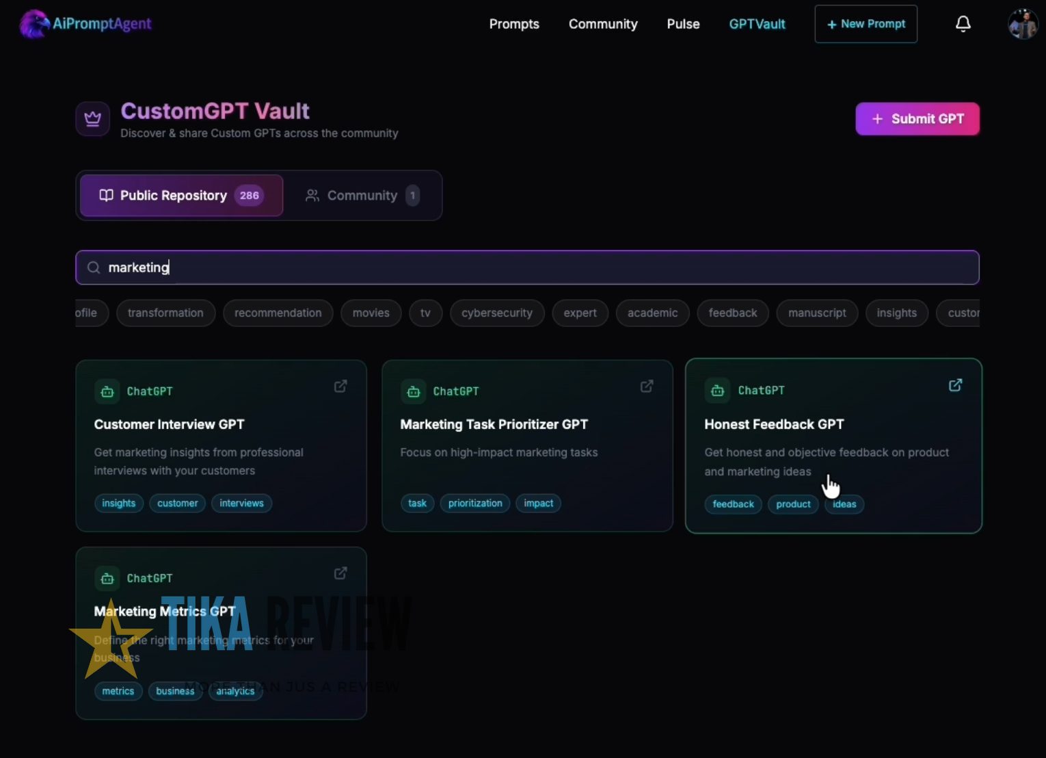1046x758 pixels.
Task: Open the Pulse page
Action: click(683, 24)
